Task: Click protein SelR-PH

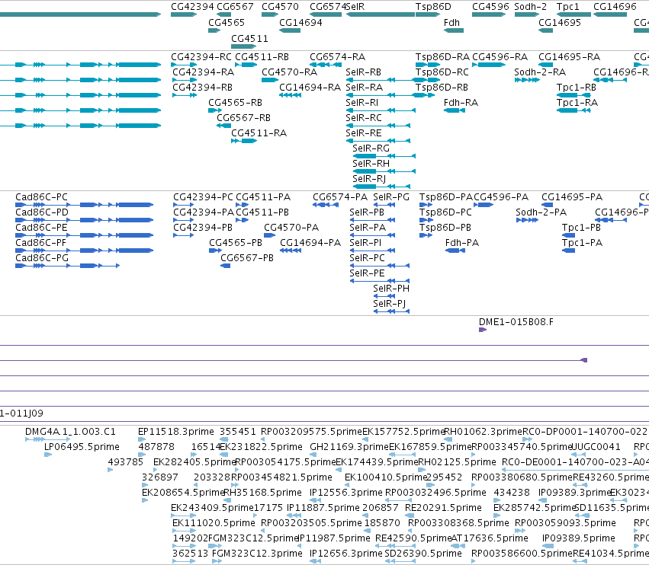Action: pos(391,289)
